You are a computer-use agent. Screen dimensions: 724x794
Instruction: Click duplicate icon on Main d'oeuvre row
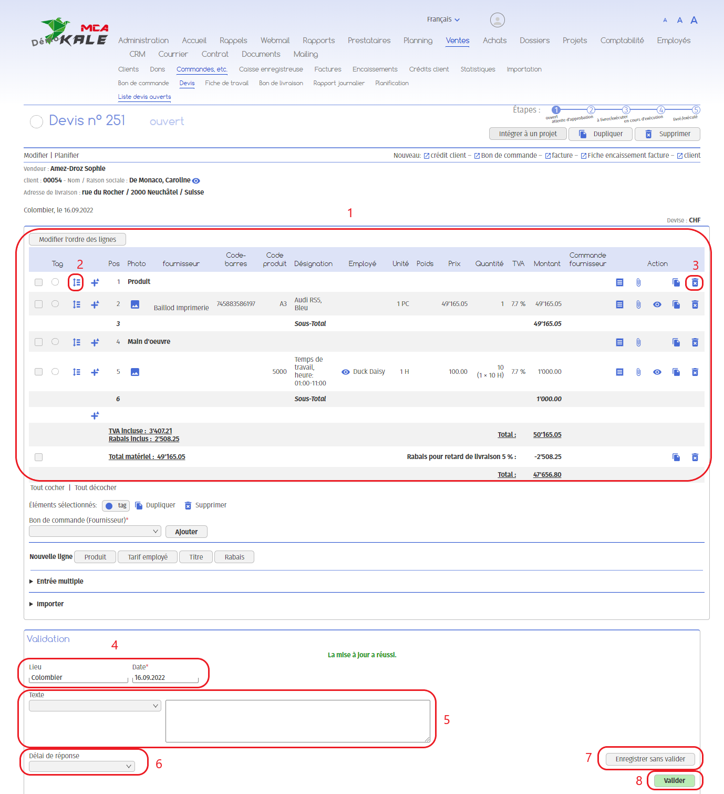pos(676,342)
